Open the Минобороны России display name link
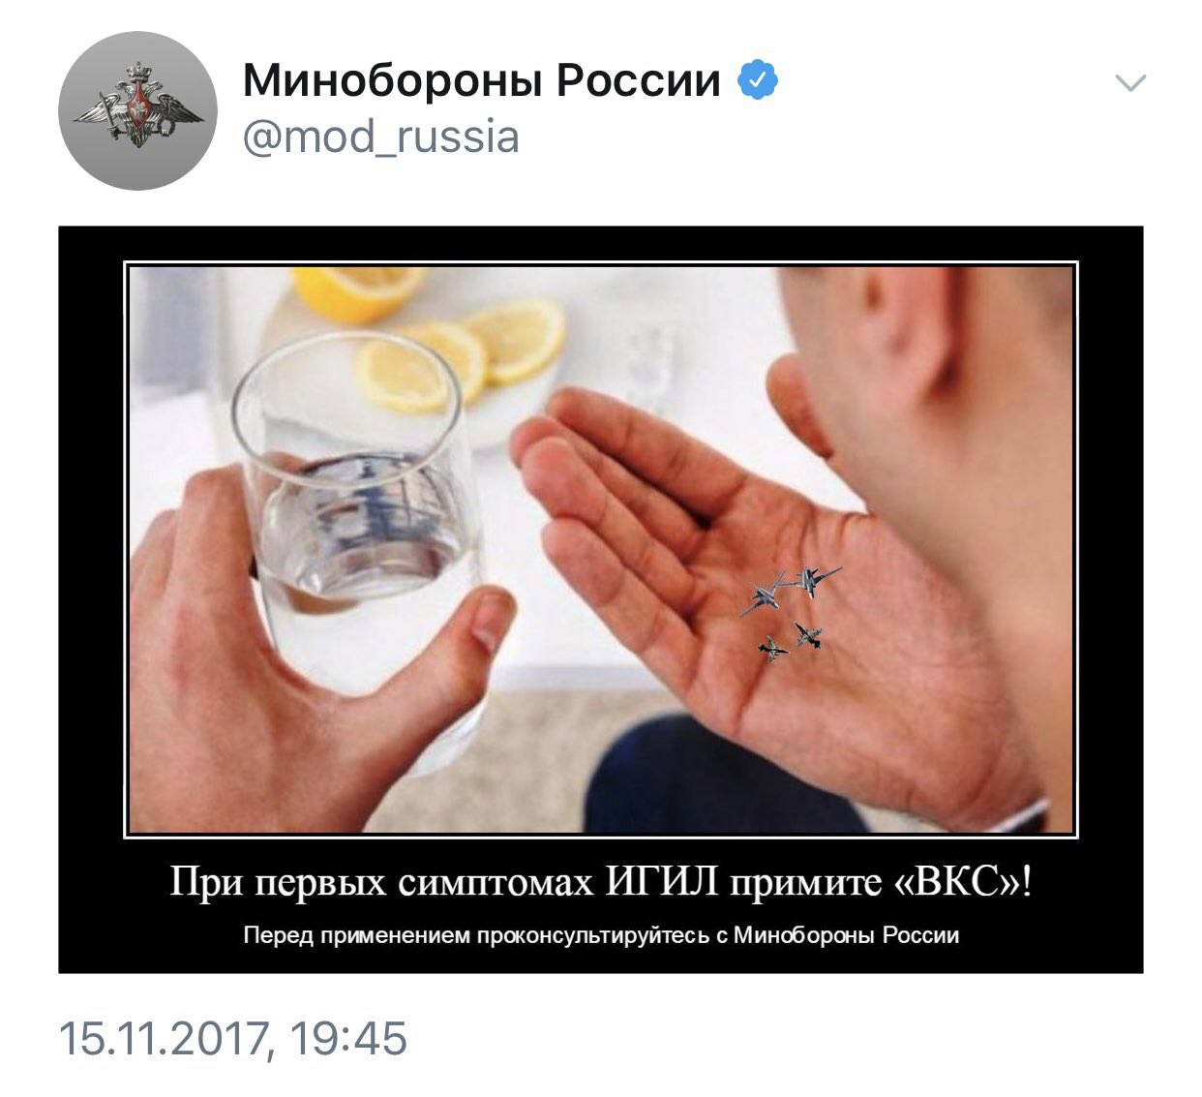 [482, 80]
